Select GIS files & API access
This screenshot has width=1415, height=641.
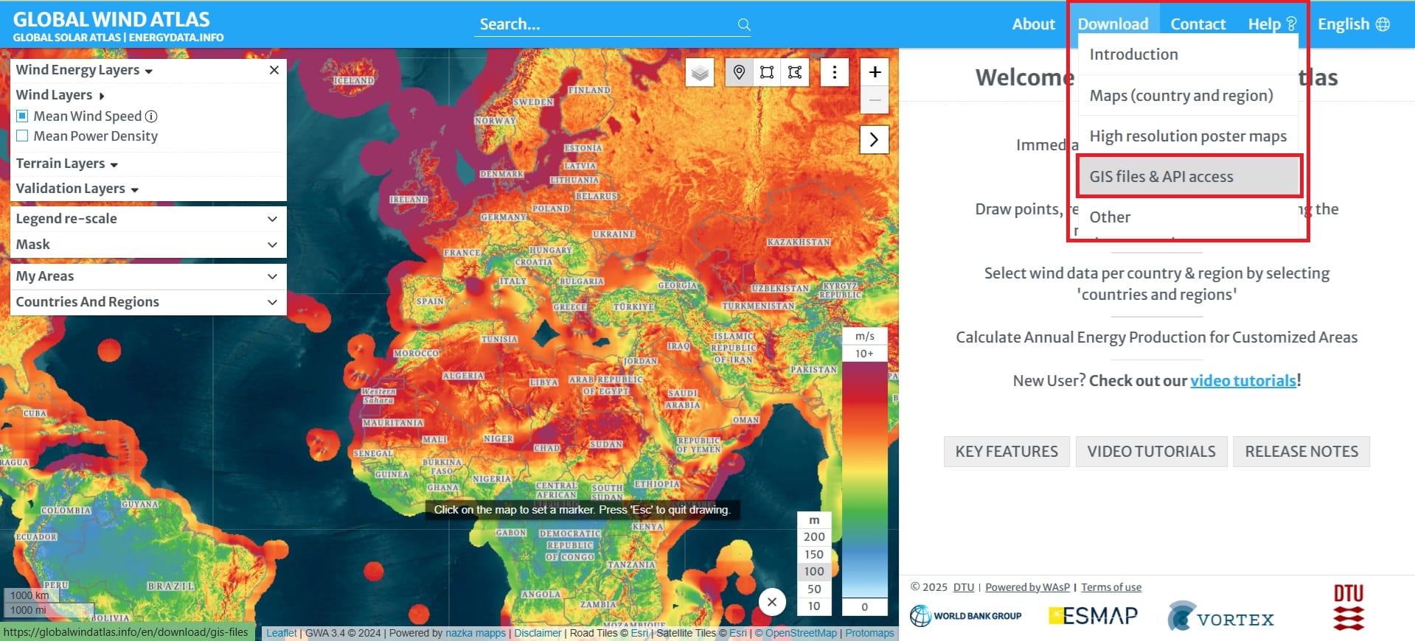coord(1188,177)
